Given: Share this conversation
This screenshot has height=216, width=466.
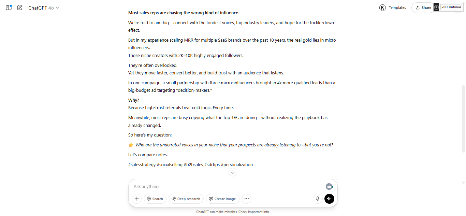Looking at the screenshot, I should 423,8.
